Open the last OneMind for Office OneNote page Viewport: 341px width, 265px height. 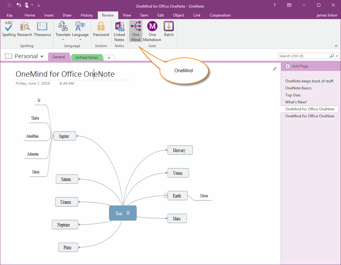coord(310,116)
